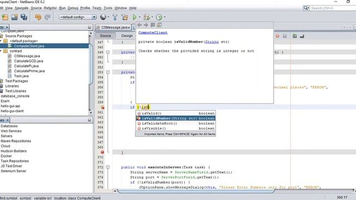
Task: Collapse the code fold at line 349
Action: (108, 52)
